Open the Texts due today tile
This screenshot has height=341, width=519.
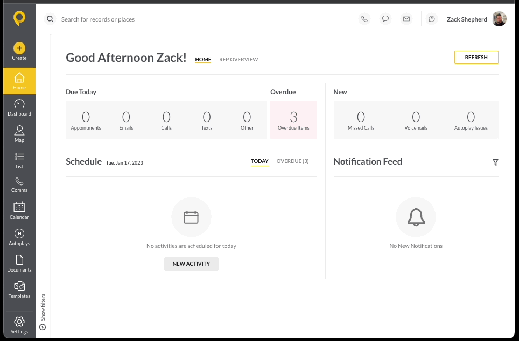click(x=207, y=120)
